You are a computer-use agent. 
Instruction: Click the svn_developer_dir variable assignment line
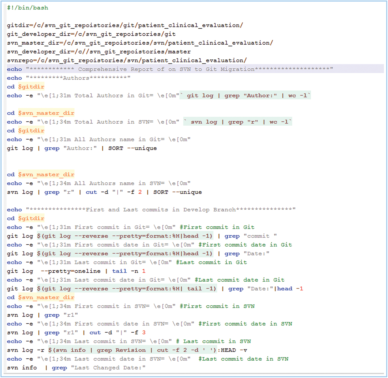[99, 52]
